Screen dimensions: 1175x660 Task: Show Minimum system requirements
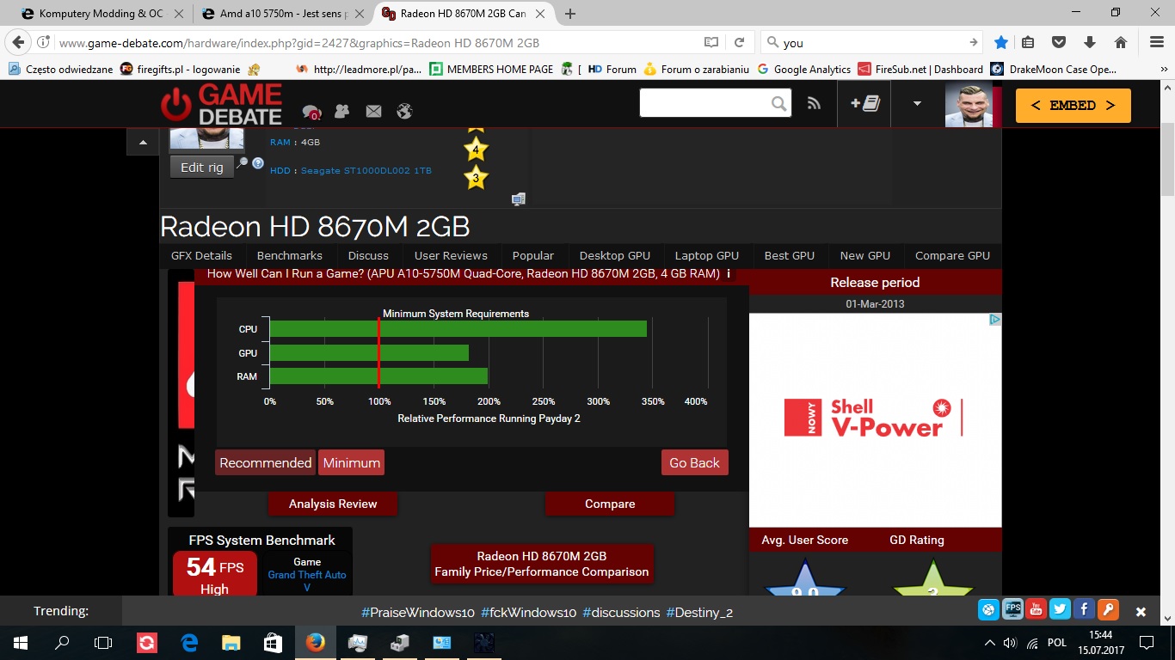click(352, 462)
